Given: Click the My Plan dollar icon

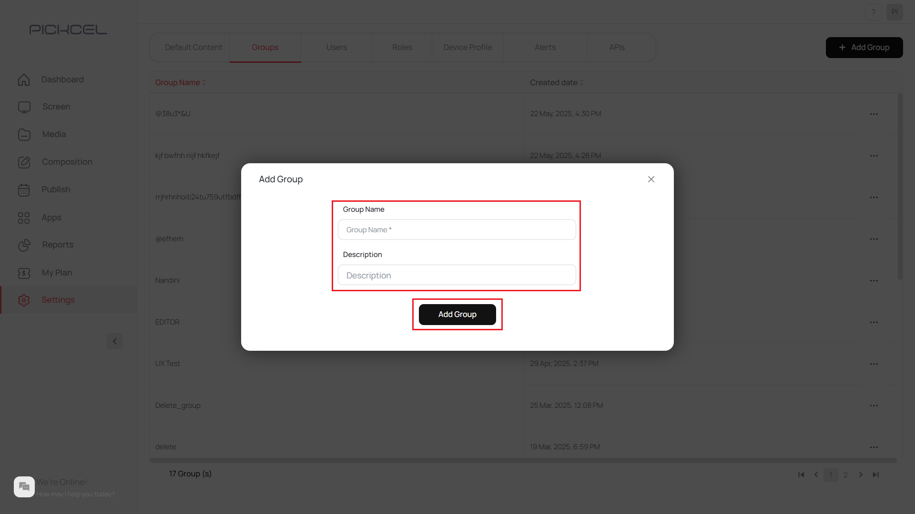Looking at the screenshot, I should (x=24, y=273).
